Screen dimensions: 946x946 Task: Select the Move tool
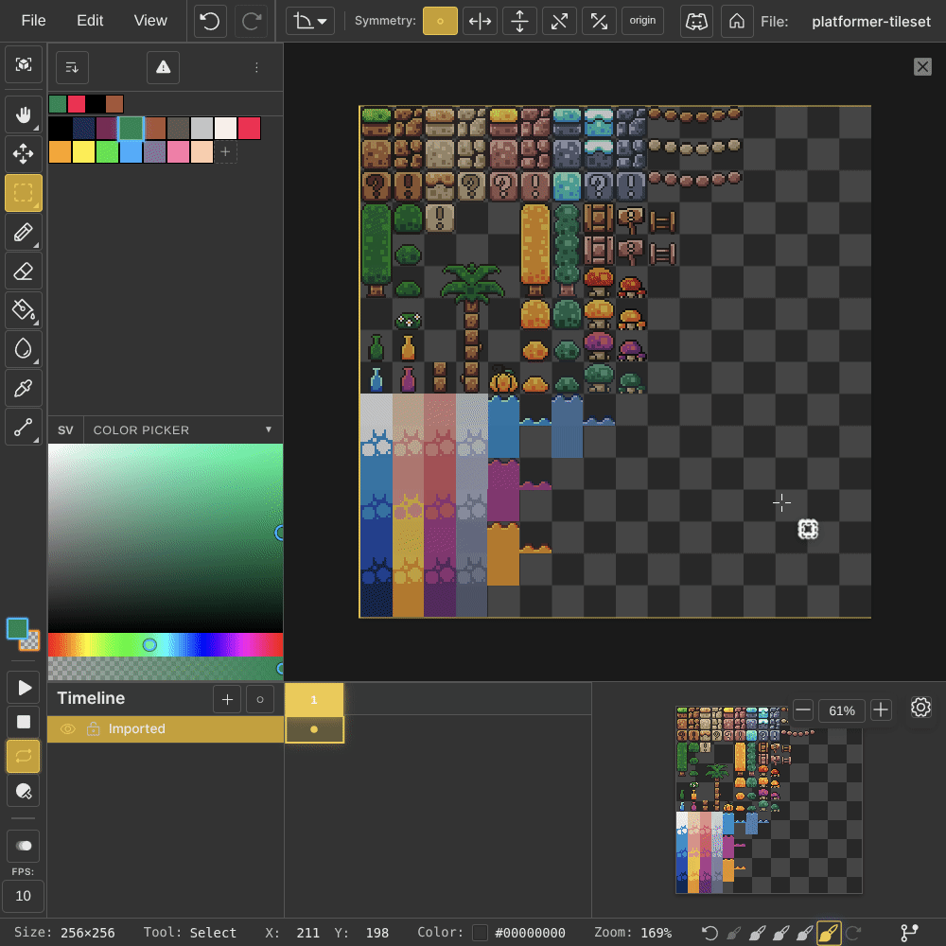[24, 153]
